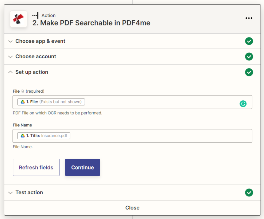Click the file type icon next to File label
This screenshot has width=264, height=219.
[x=23, y=91]
